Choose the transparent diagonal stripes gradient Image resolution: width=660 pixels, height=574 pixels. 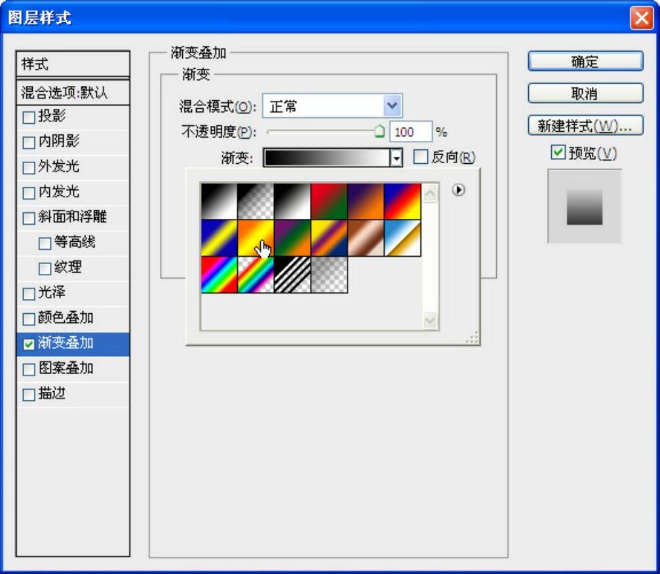(x=292, y=275)
